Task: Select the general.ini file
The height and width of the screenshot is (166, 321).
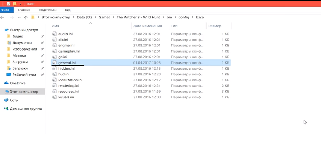Action: 67,63
